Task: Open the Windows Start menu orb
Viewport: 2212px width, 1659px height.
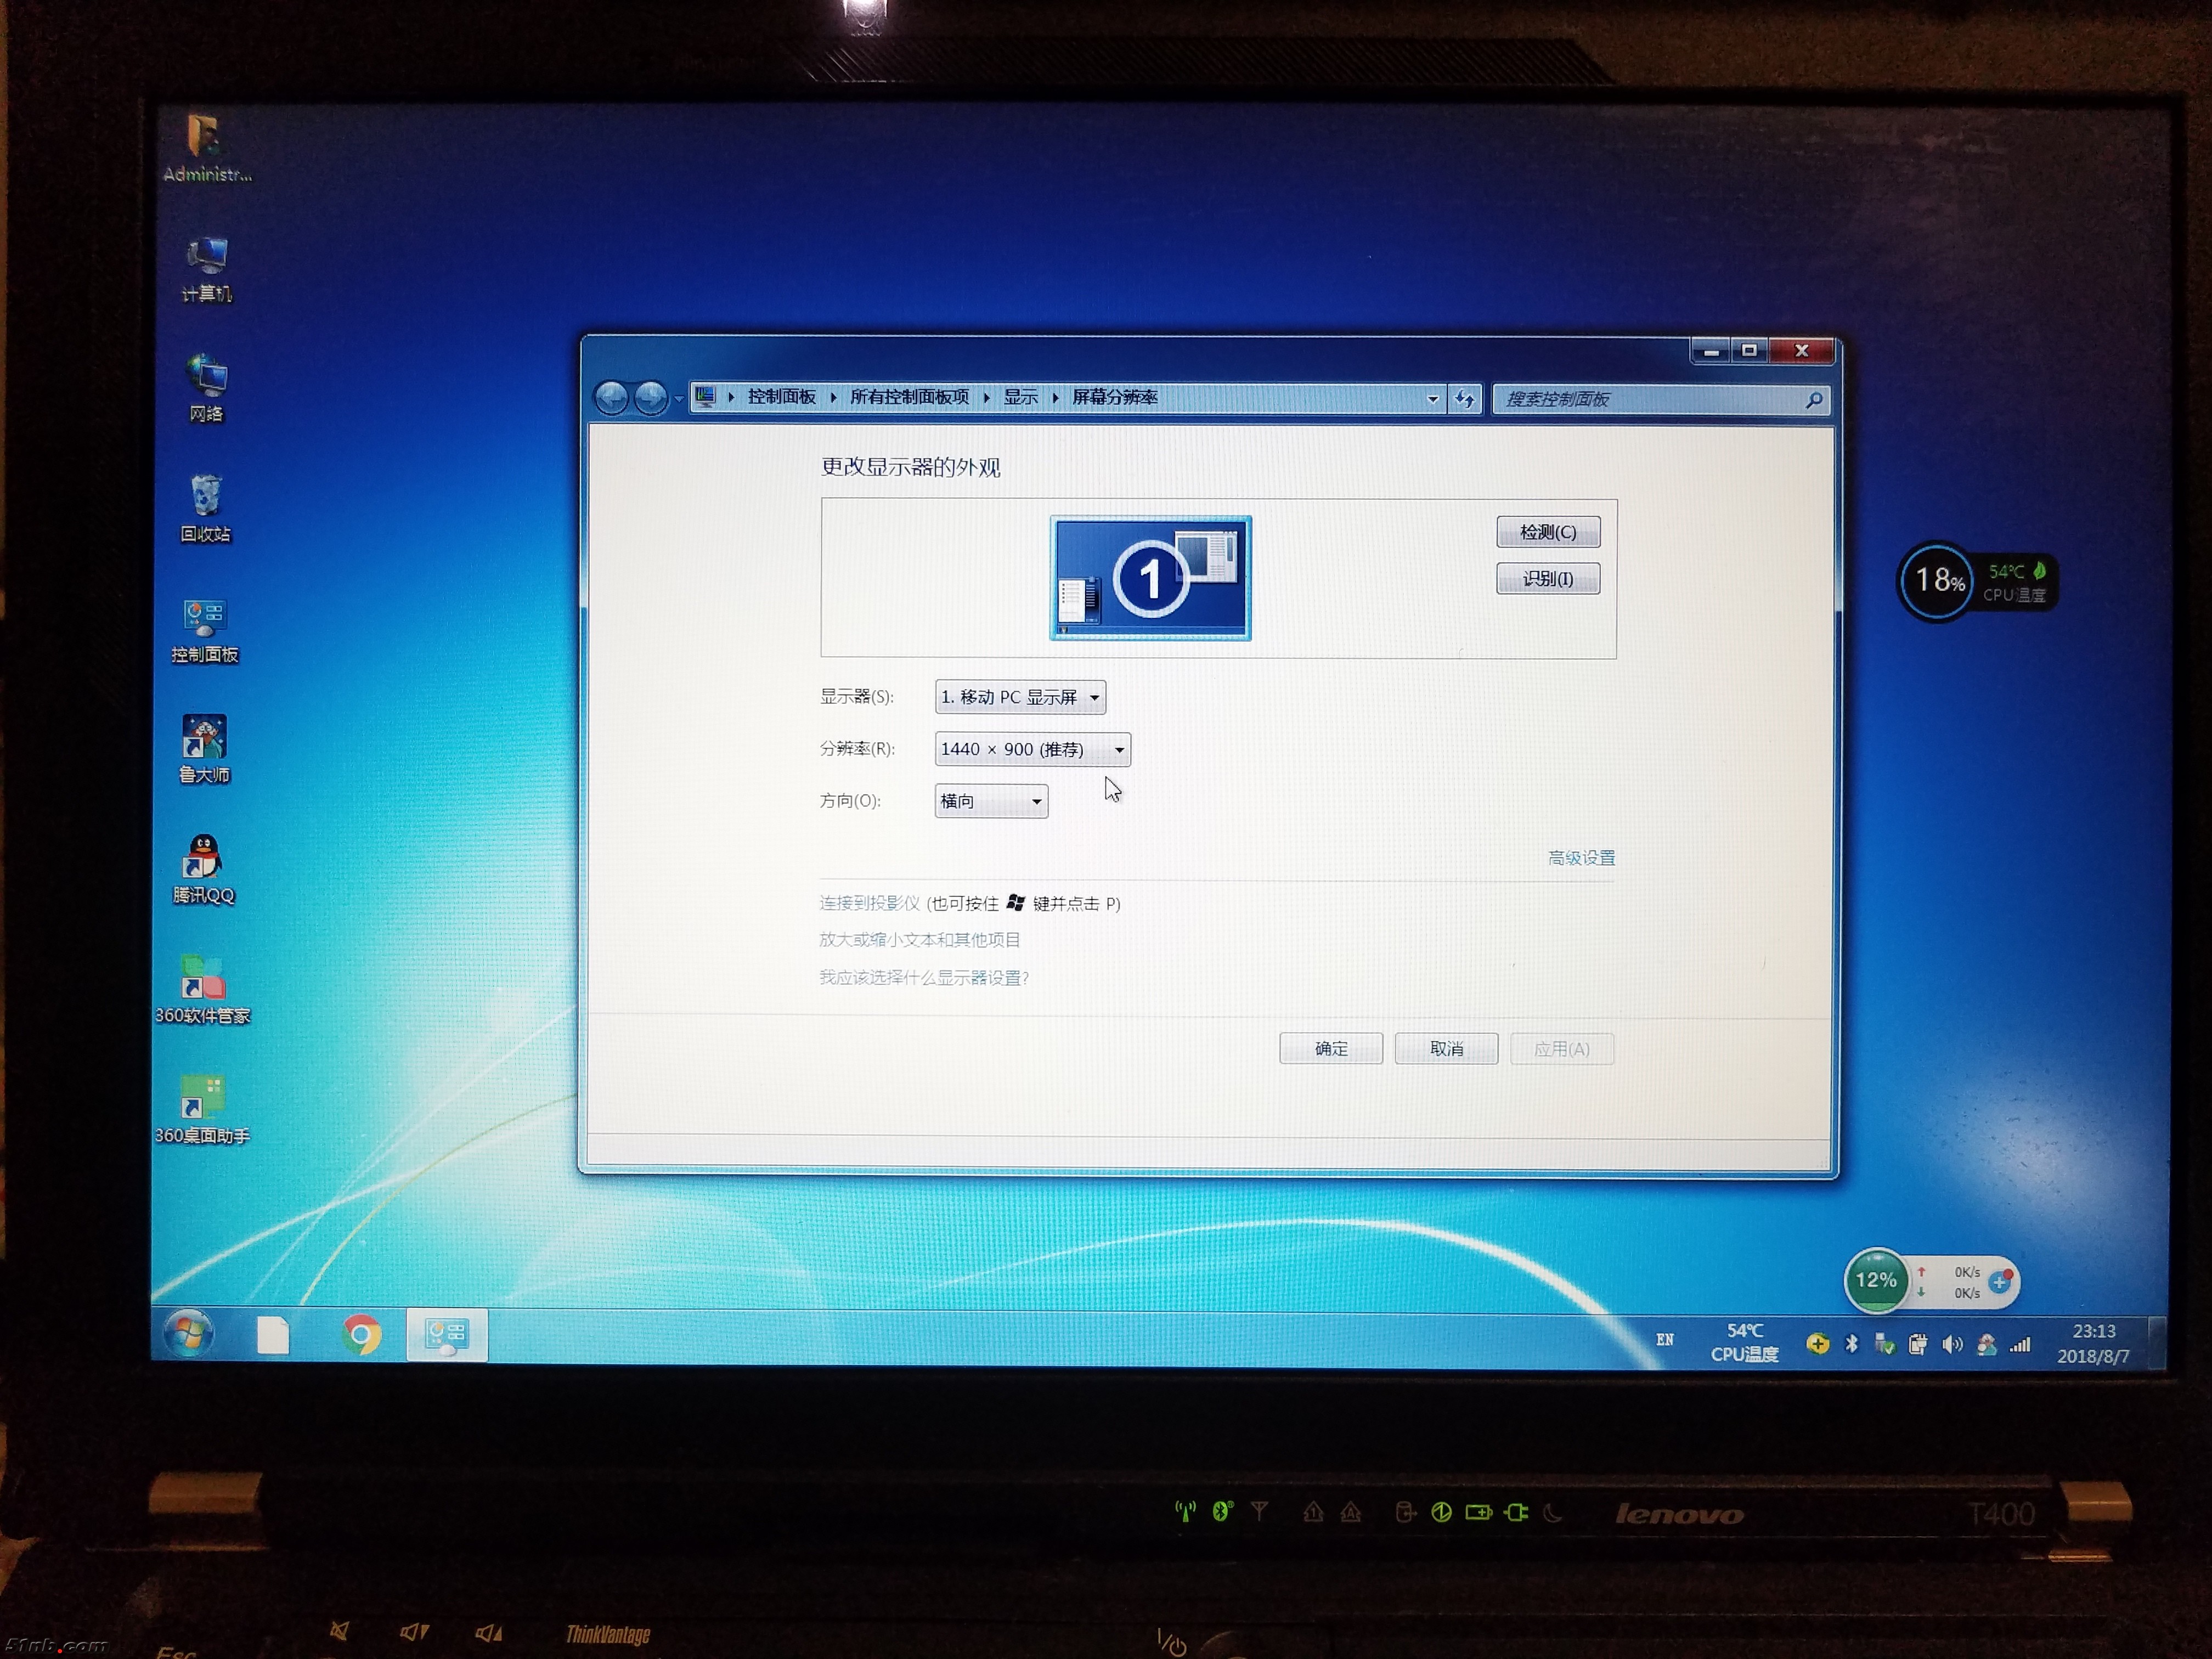Action: click(189, 1333)
